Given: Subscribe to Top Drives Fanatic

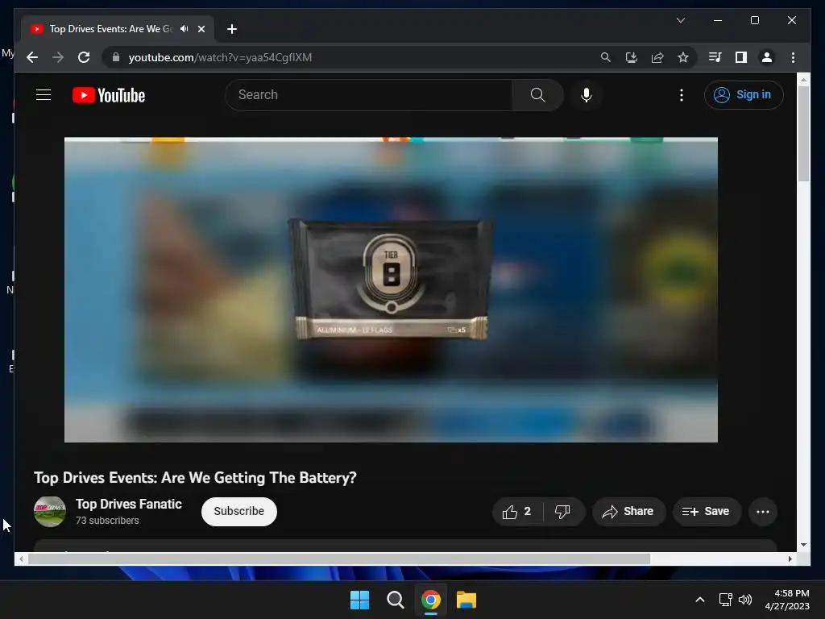Looking at the screenshot, I should tap(238, 511).
